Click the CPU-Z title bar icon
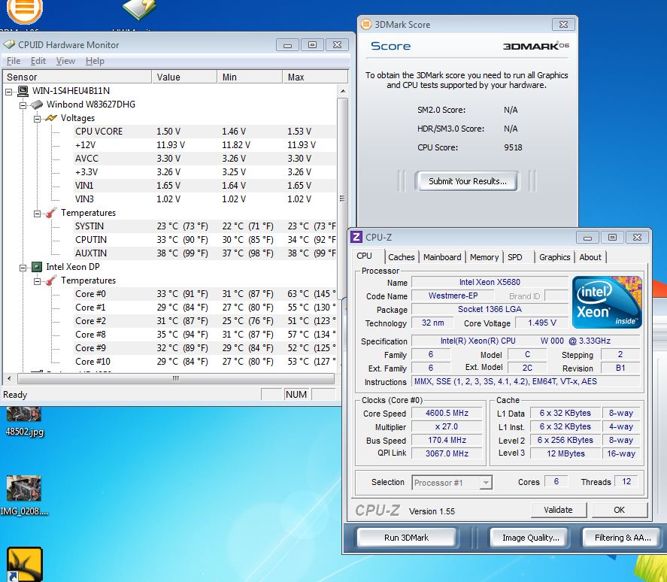Image resolution: width=667 pixels, height=582 pixels. pos(356,237)
